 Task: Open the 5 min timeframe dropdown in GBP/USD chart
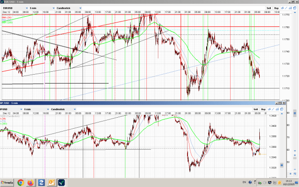pyautogui.click(x=36, y=110)
